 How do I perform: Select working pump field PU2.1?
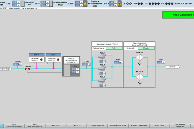click(114, 48)
